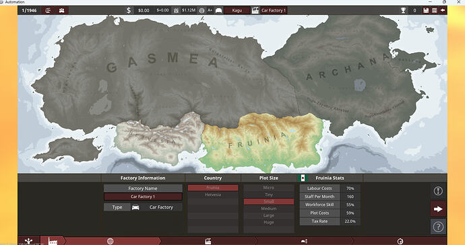The image size is (465, 245).
Task: Choose Tiny plot size
Action: 269,195
